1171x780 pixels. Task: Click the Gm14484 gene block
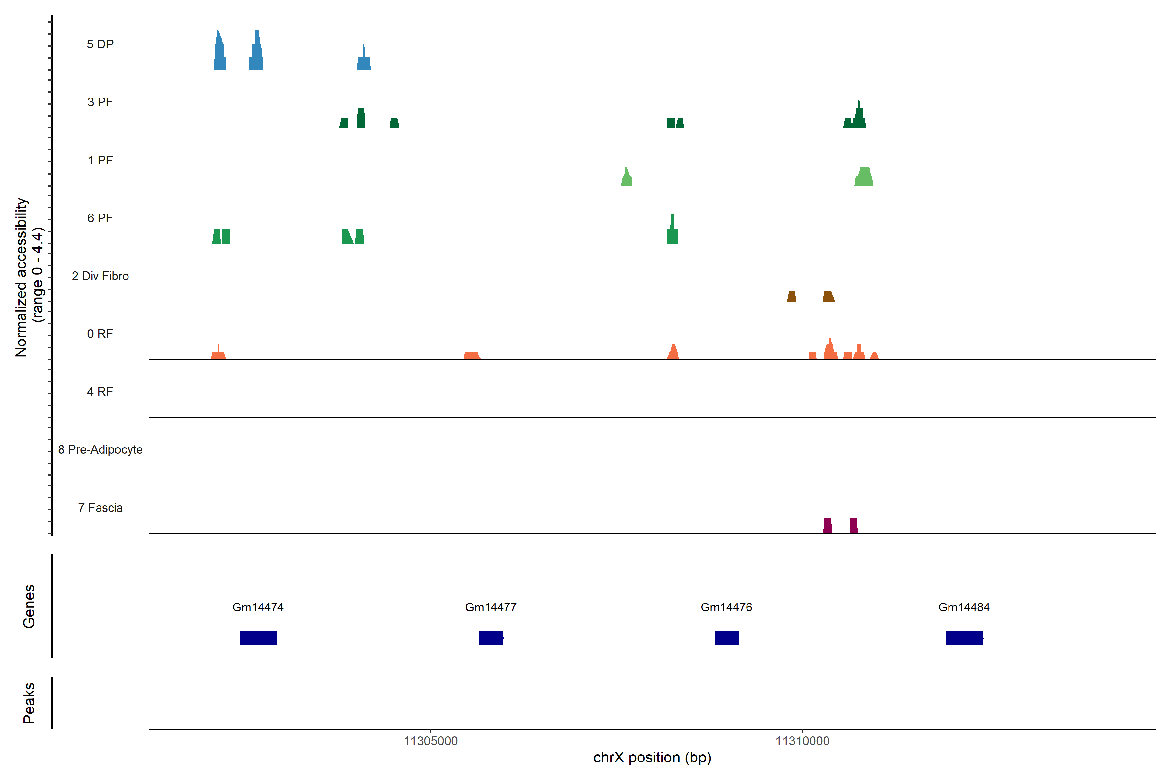964,638
